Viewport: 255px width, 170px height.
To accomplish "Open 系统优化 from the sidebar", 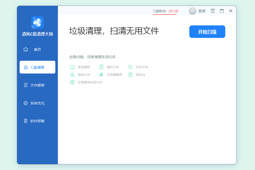I will (37, 103).
